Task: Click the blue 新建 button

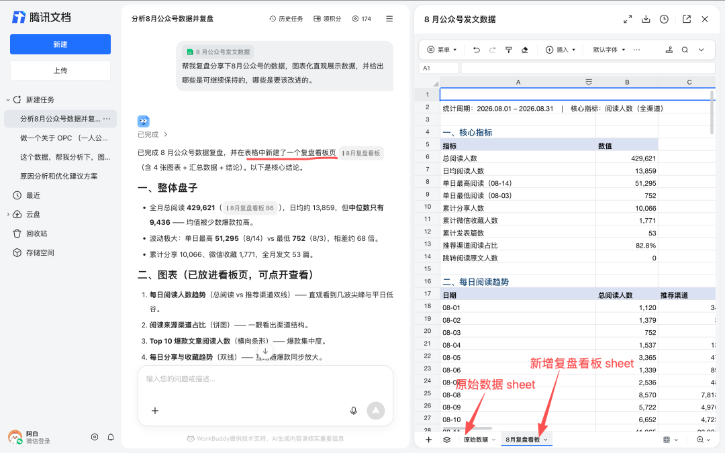Action: coord(60,44)
